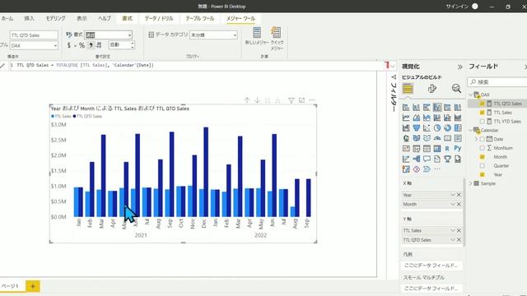Image resolution: width=527 pixels, height=296 pixels.
Task: Select the card visual
Action: [x=447, y=138]
